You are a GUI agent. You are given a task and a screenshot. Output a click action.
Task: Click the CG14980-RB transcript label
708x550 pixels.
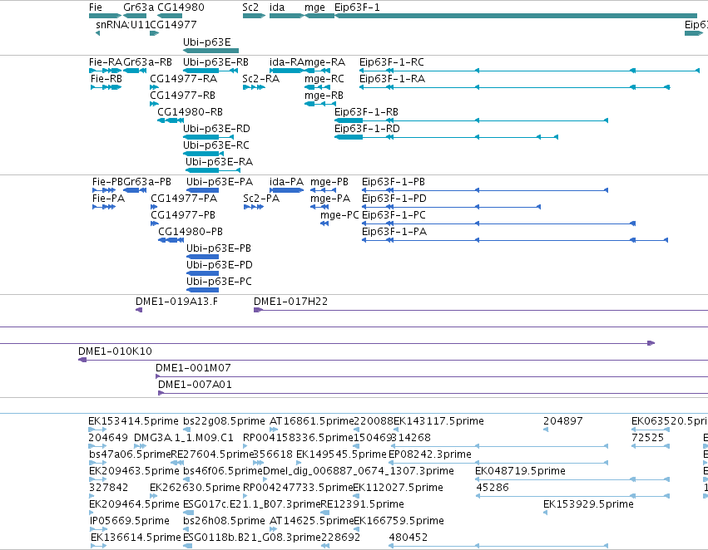(190, 112)
